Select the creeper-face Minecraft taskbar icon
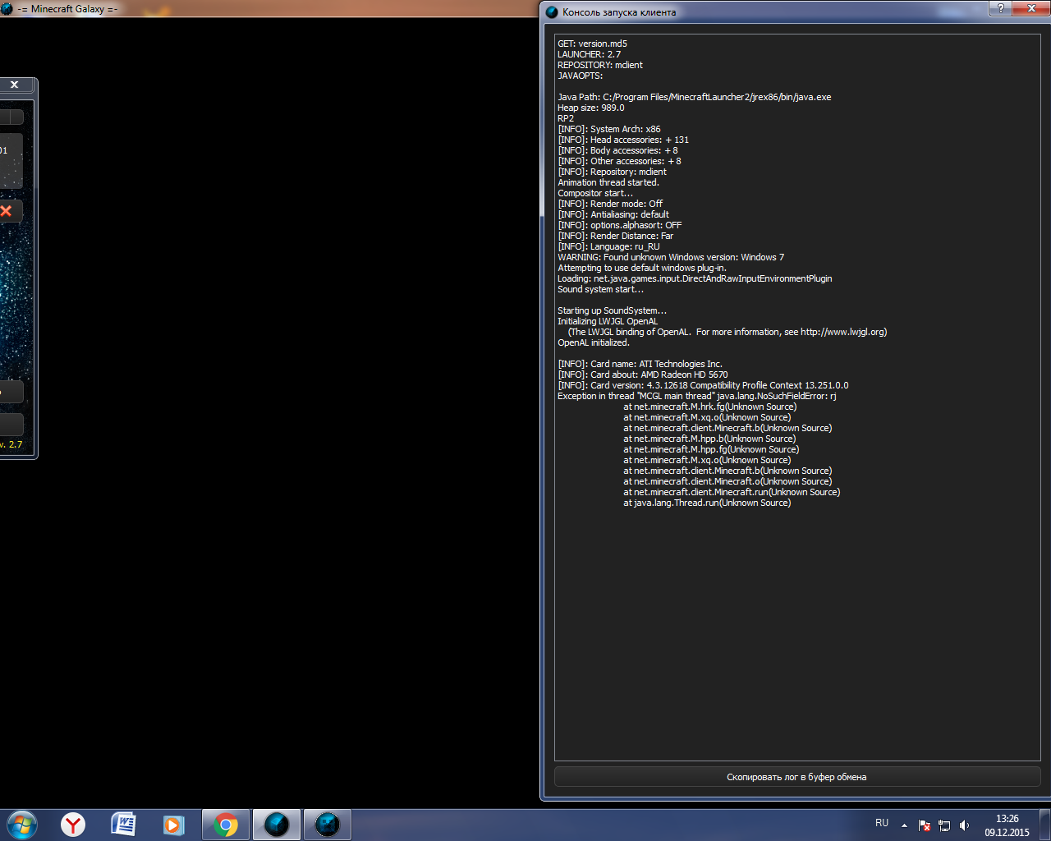1051x841 pixels. tap(328, 825)
